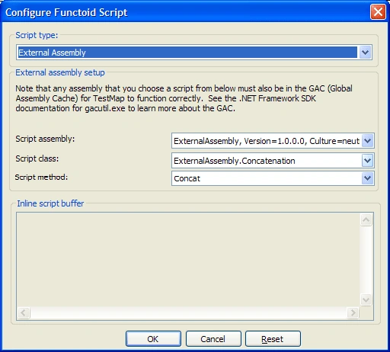Click the Cancel button
390x352 pixels.
(x=213, y=339)
